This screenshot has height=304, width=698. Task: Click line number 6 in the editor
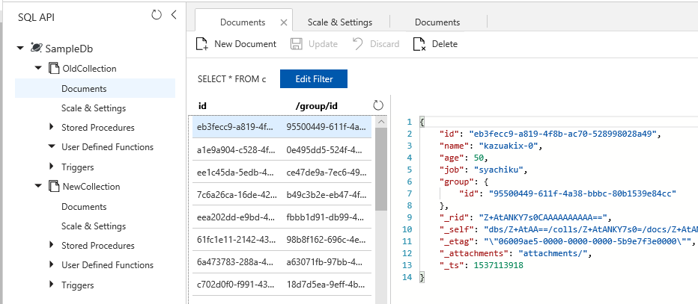coord(410,182)
